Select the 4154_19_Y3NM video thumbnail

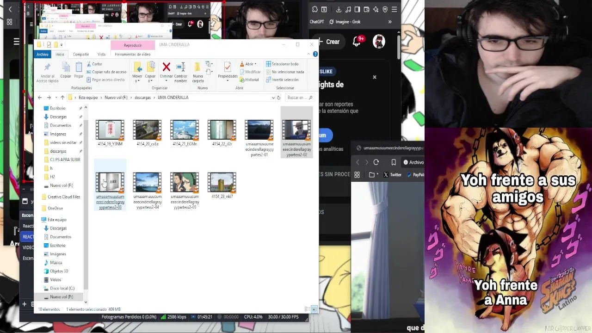tap(110, 130)
